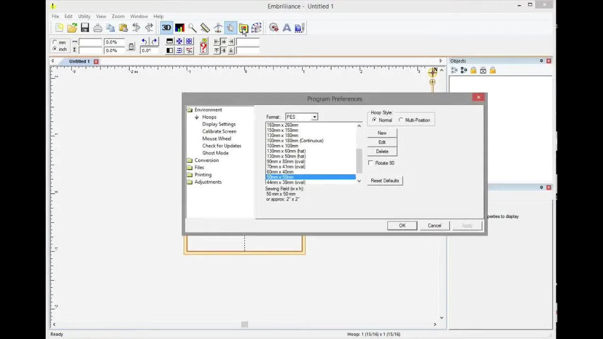
Task: Select Check for Updates tree item
Action: coord(222,146)
